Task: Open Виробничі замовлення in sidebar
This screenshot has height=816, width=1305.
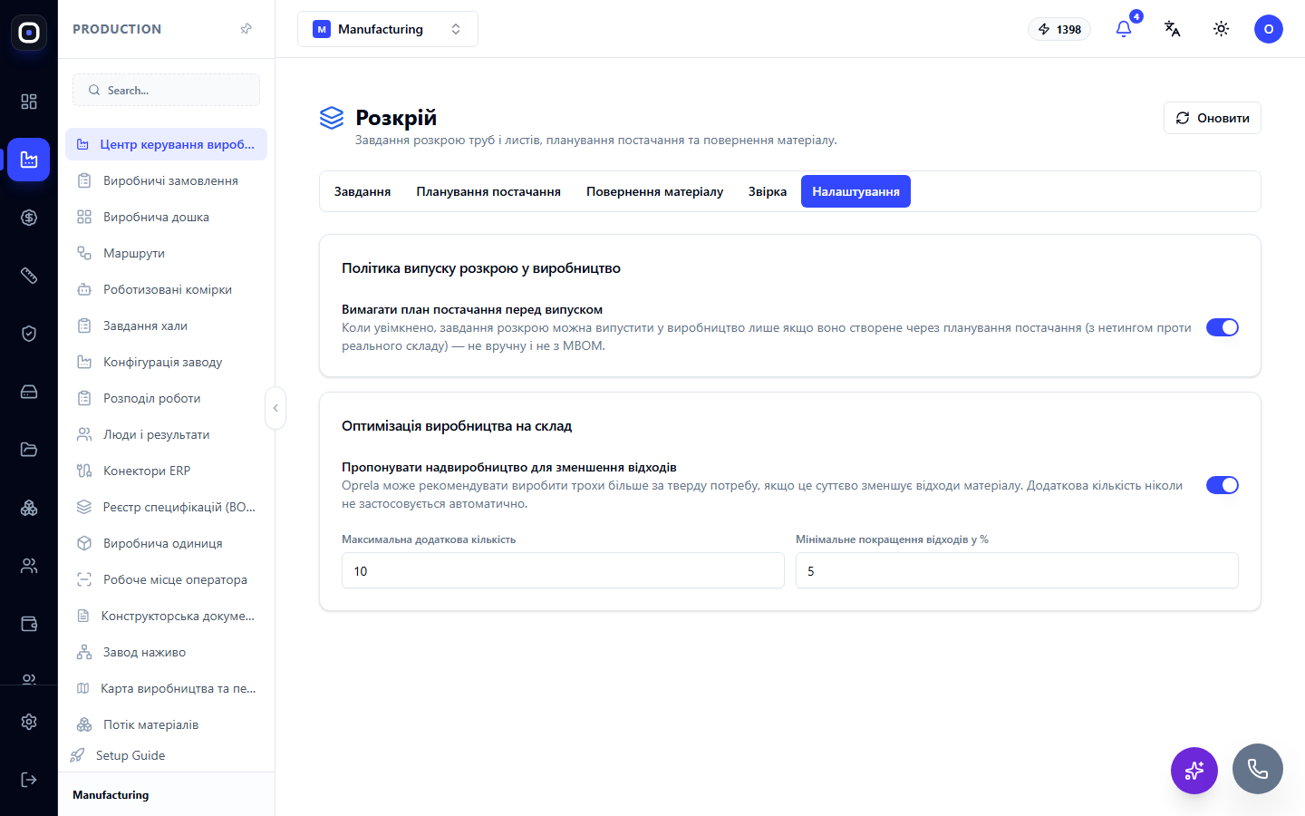Action: pos(166,180)
